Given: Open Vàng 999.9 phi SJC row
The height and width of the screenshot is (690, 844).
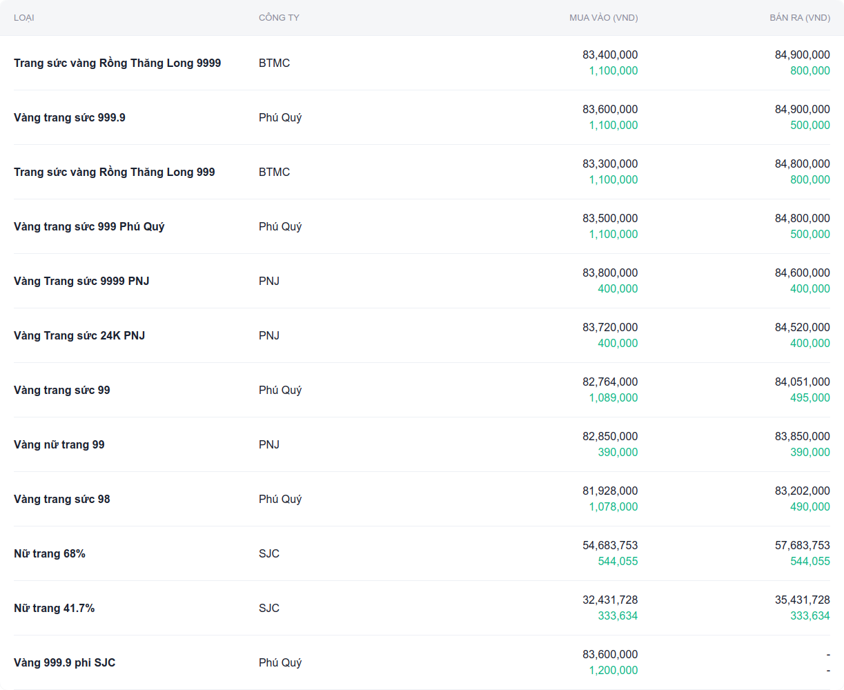Looking at the screenshot, I should 65,662.
